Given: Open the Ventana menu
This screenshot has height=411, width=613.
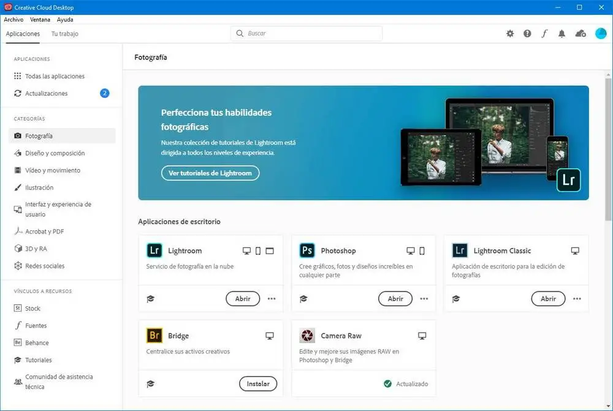Looking at the screenshot, I should [40, 20].
